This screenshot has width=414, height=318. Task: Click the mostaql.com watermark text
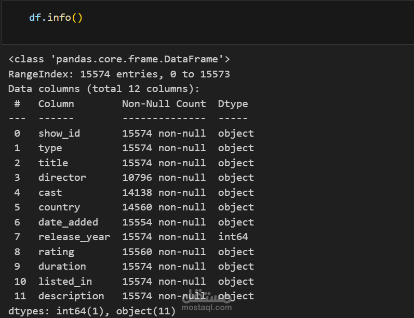click(x=208, y=308)
